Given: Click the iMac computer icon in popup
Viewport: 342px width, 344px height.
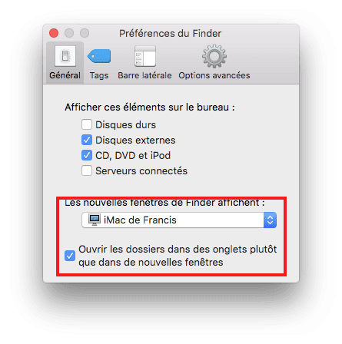Looking at the screenshot, I should point(95,220).
